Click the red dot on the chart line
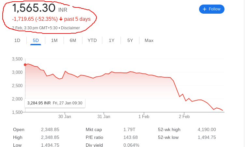245x147 pixels. (x=25, y=65)
